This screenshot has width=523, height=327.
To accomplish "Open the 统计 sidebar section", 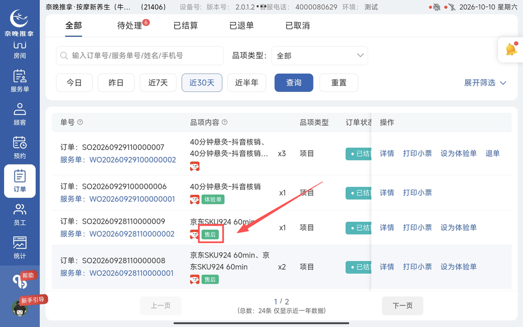I will point(20,248).
